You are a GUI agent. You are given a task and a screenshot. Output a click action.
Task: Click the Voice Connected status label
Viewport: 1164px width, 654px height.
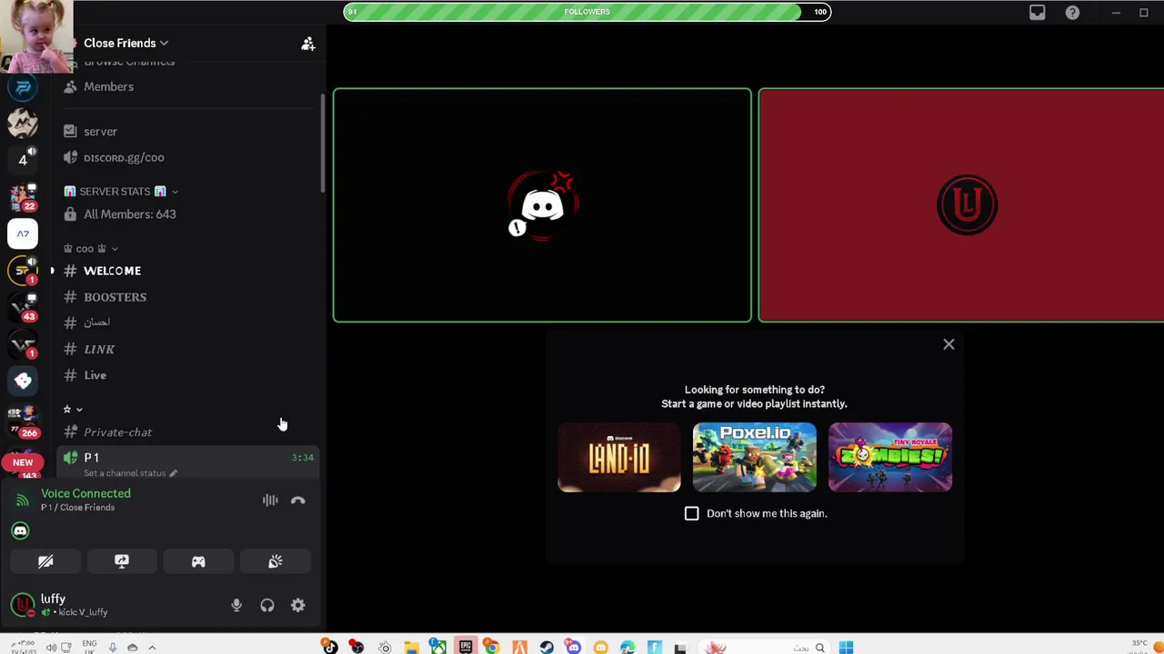pos(85,493)
